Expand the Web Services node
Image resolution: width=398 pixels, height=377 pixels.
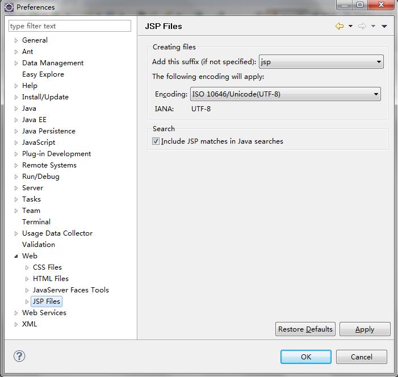(16, 313)
